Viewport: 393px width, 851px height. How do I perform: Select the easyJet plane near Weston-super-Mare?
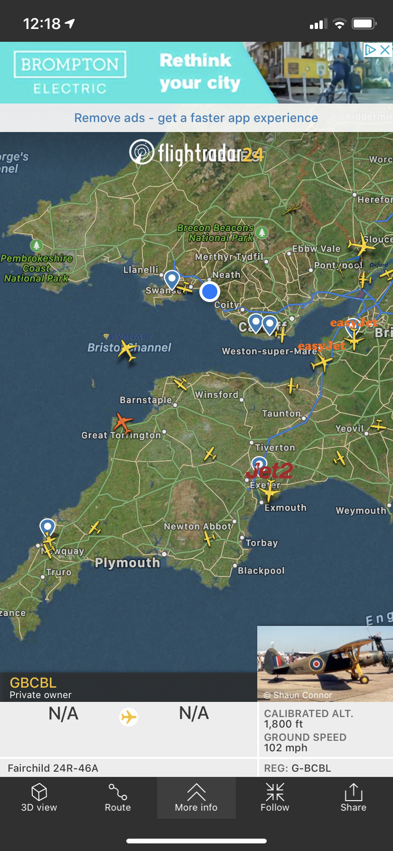coord(322,363)
